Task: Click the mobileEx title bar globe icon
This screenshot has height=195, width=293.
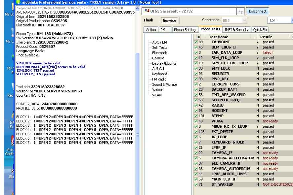Action: tap(18, 2)
